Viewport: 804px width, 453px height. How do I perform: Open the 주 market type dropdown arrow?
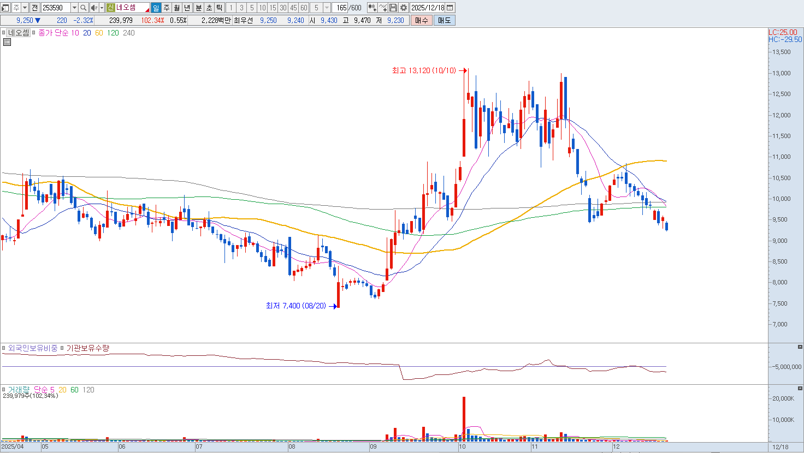pos(25,8)
